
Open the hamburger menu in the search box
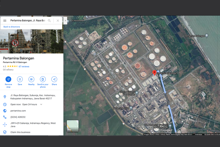pyautogui.click(x=5, y=21)
